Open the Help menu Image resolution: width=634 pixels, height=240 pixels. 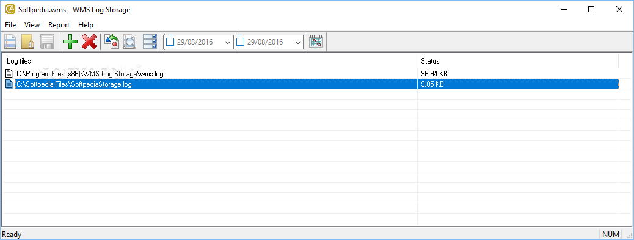86,25
